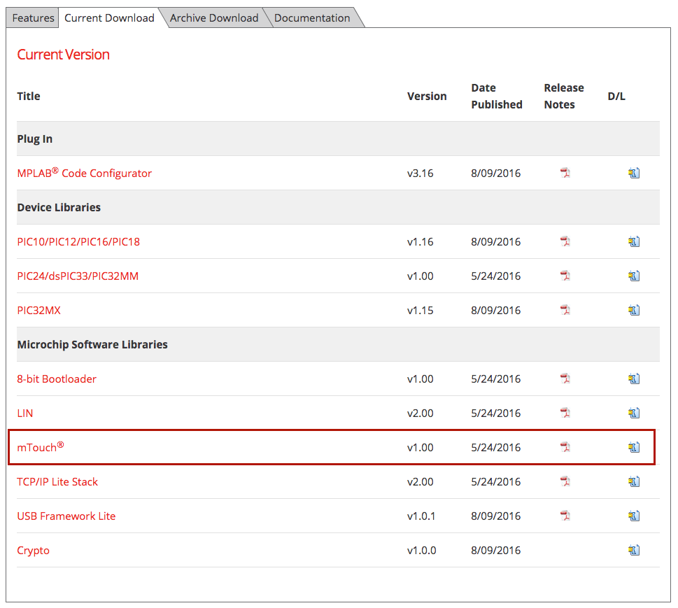The image size is (678, 608).
Task: Download MPLAB Code Configurator v3.16 file
Action: point(634,174)
